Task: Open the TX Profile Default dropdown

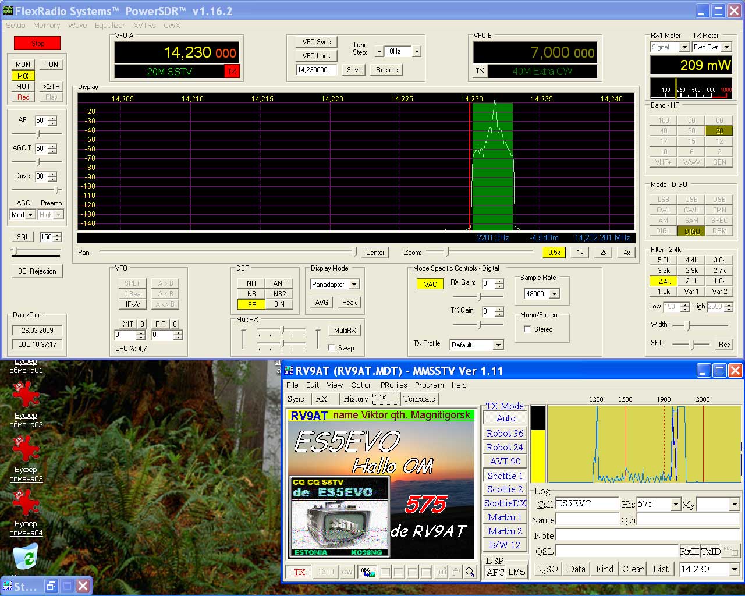Action: click(x=498, y=345)
